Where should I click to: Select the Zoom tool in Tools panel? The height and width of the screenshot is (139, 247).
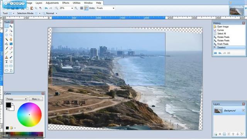(11, 35)
